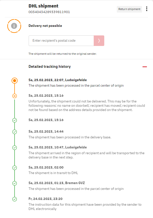Screen dimensions: 153x218
Task: Click the DHL shipment title
Action: 43,6
